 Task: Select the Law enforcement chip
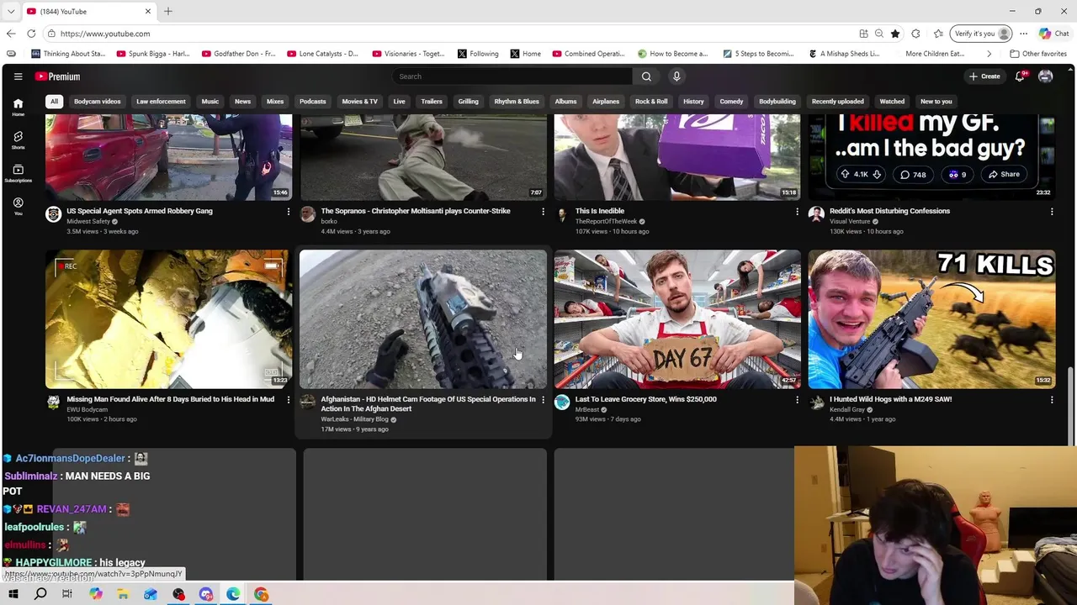pos(161,102)
